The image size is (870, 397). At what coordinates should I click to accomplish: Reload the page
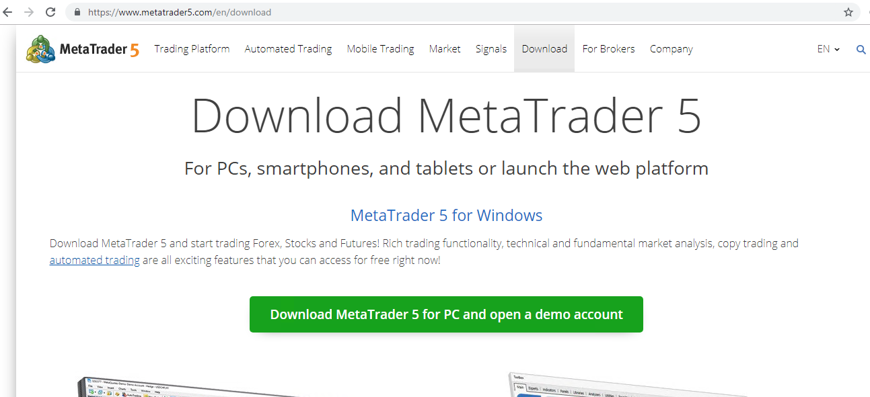tap(50, 11)
